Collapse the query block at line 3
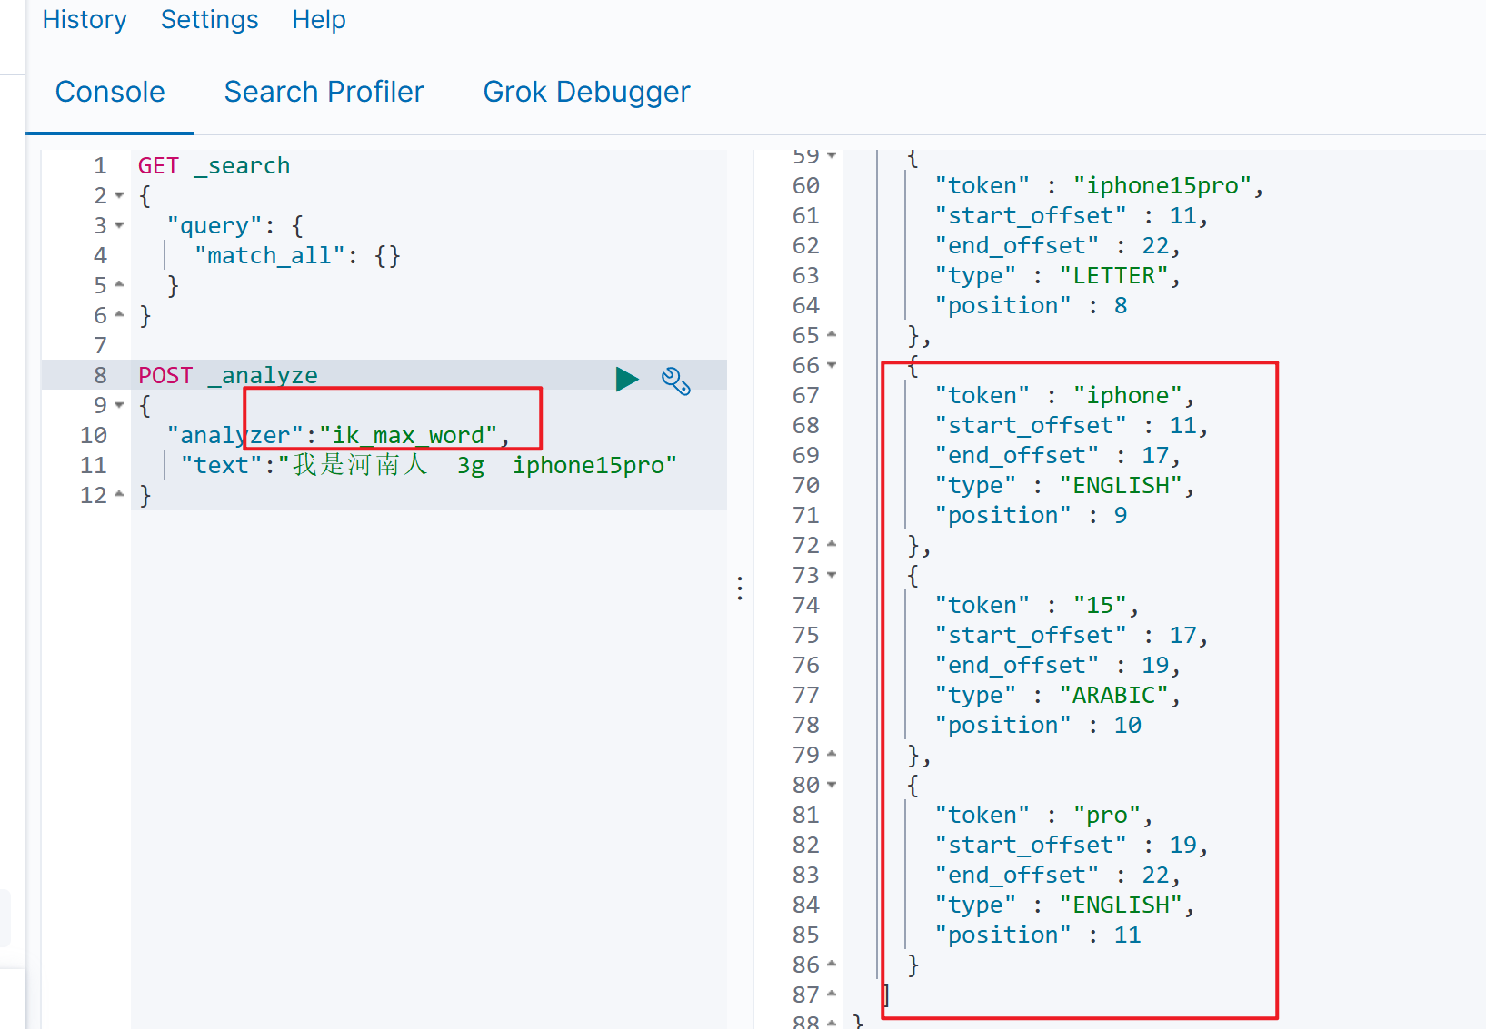Viewport: 1486px width, 1029px height. coord(119,226)
